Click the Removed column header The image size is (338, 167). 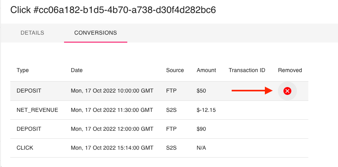point(290,70)
